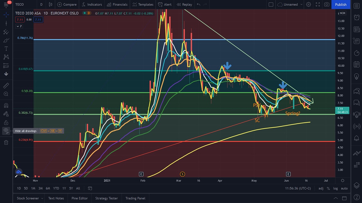The height and width of the screenshot is (203, 362).
Task: Expand the bottom panel with chevron
Action: [336, 198]
